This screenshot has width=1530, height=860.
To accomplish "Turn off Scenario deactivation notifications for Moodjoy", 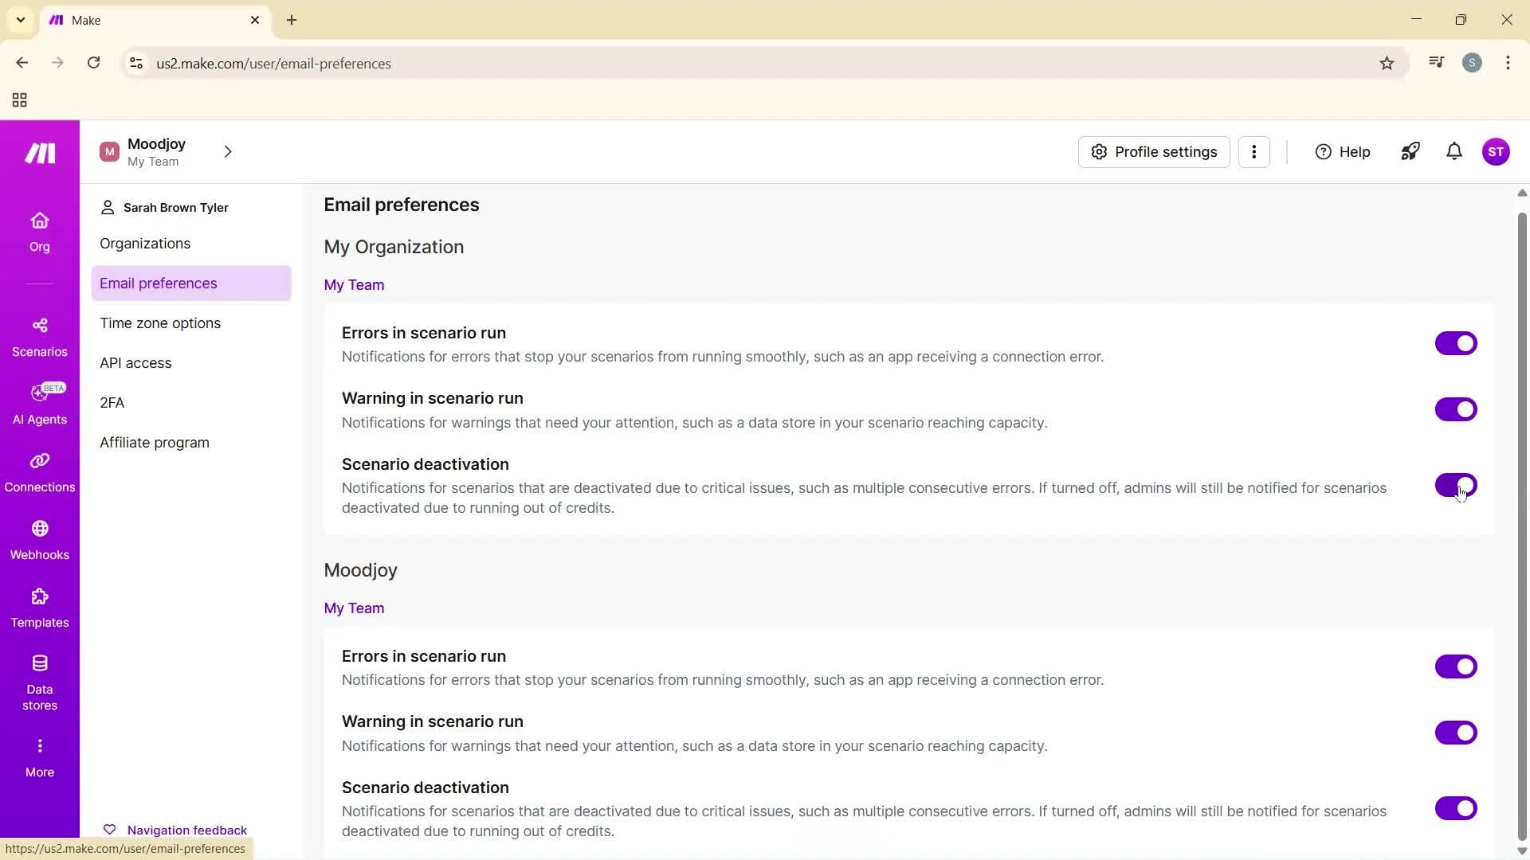I will [1456, 808].
